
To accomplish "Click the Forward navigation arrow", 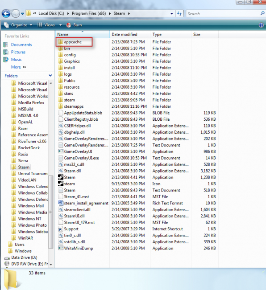I will coord(16,13).
